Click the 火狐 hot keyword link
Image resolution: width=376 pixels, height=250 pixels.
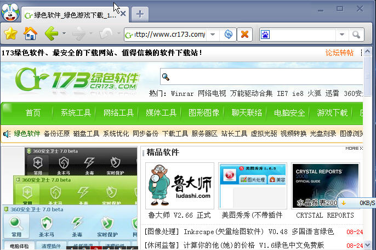(315, 94)
